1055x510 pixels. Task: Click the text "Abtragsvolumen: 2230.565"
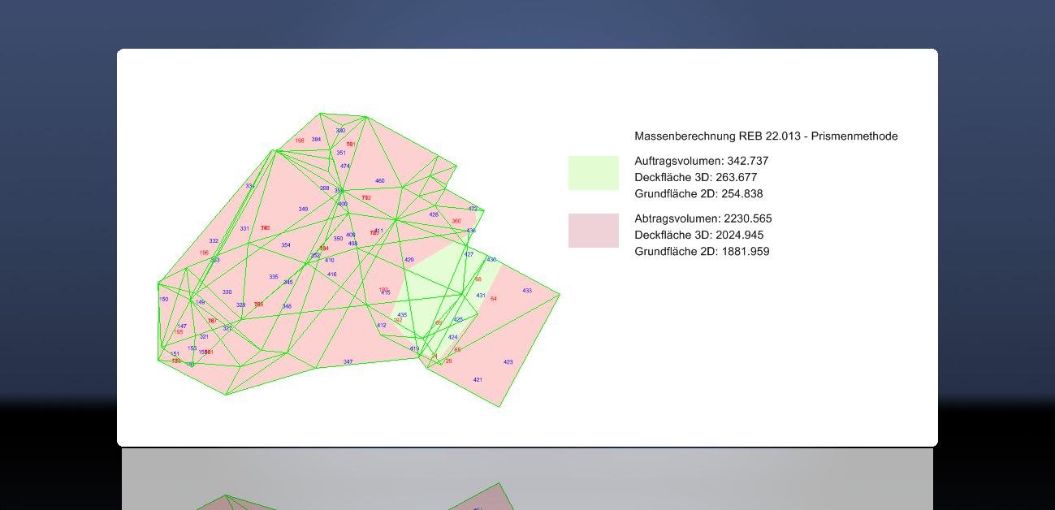click(703, 218)
